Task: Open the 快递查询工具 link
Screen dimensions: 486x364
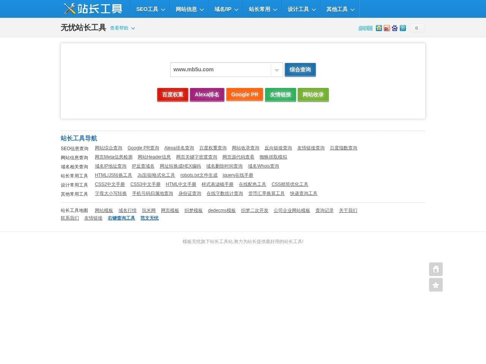Action: pos(304,193)
